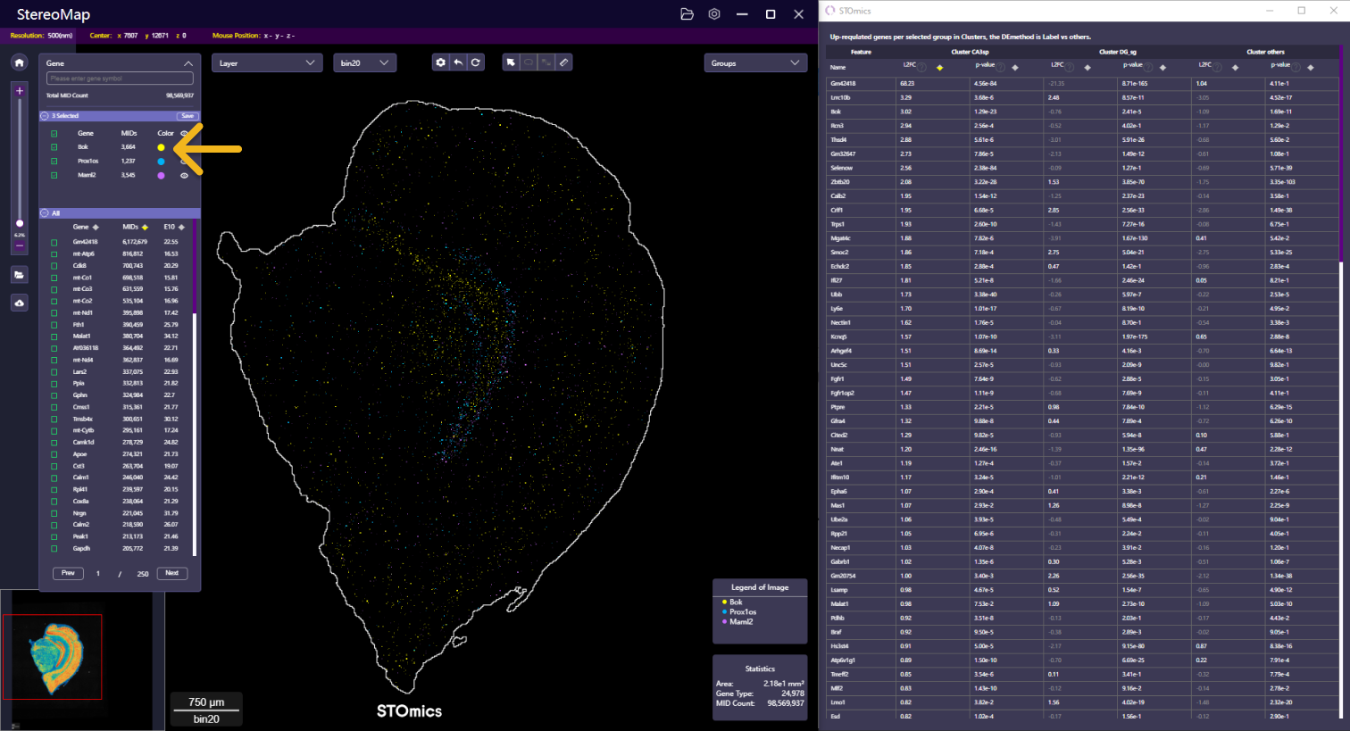Select the arrow pointer tool
The width and height of the screenshot is (1350, 731).
(511, 62)
